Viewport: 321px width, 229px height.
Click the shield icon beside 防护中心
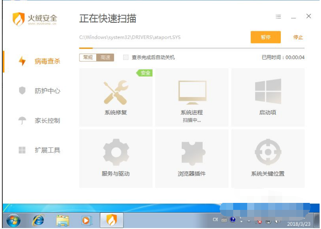22,90
